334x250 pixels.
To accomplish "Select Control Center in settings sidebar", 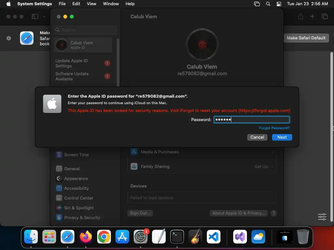I will (75, 198).
